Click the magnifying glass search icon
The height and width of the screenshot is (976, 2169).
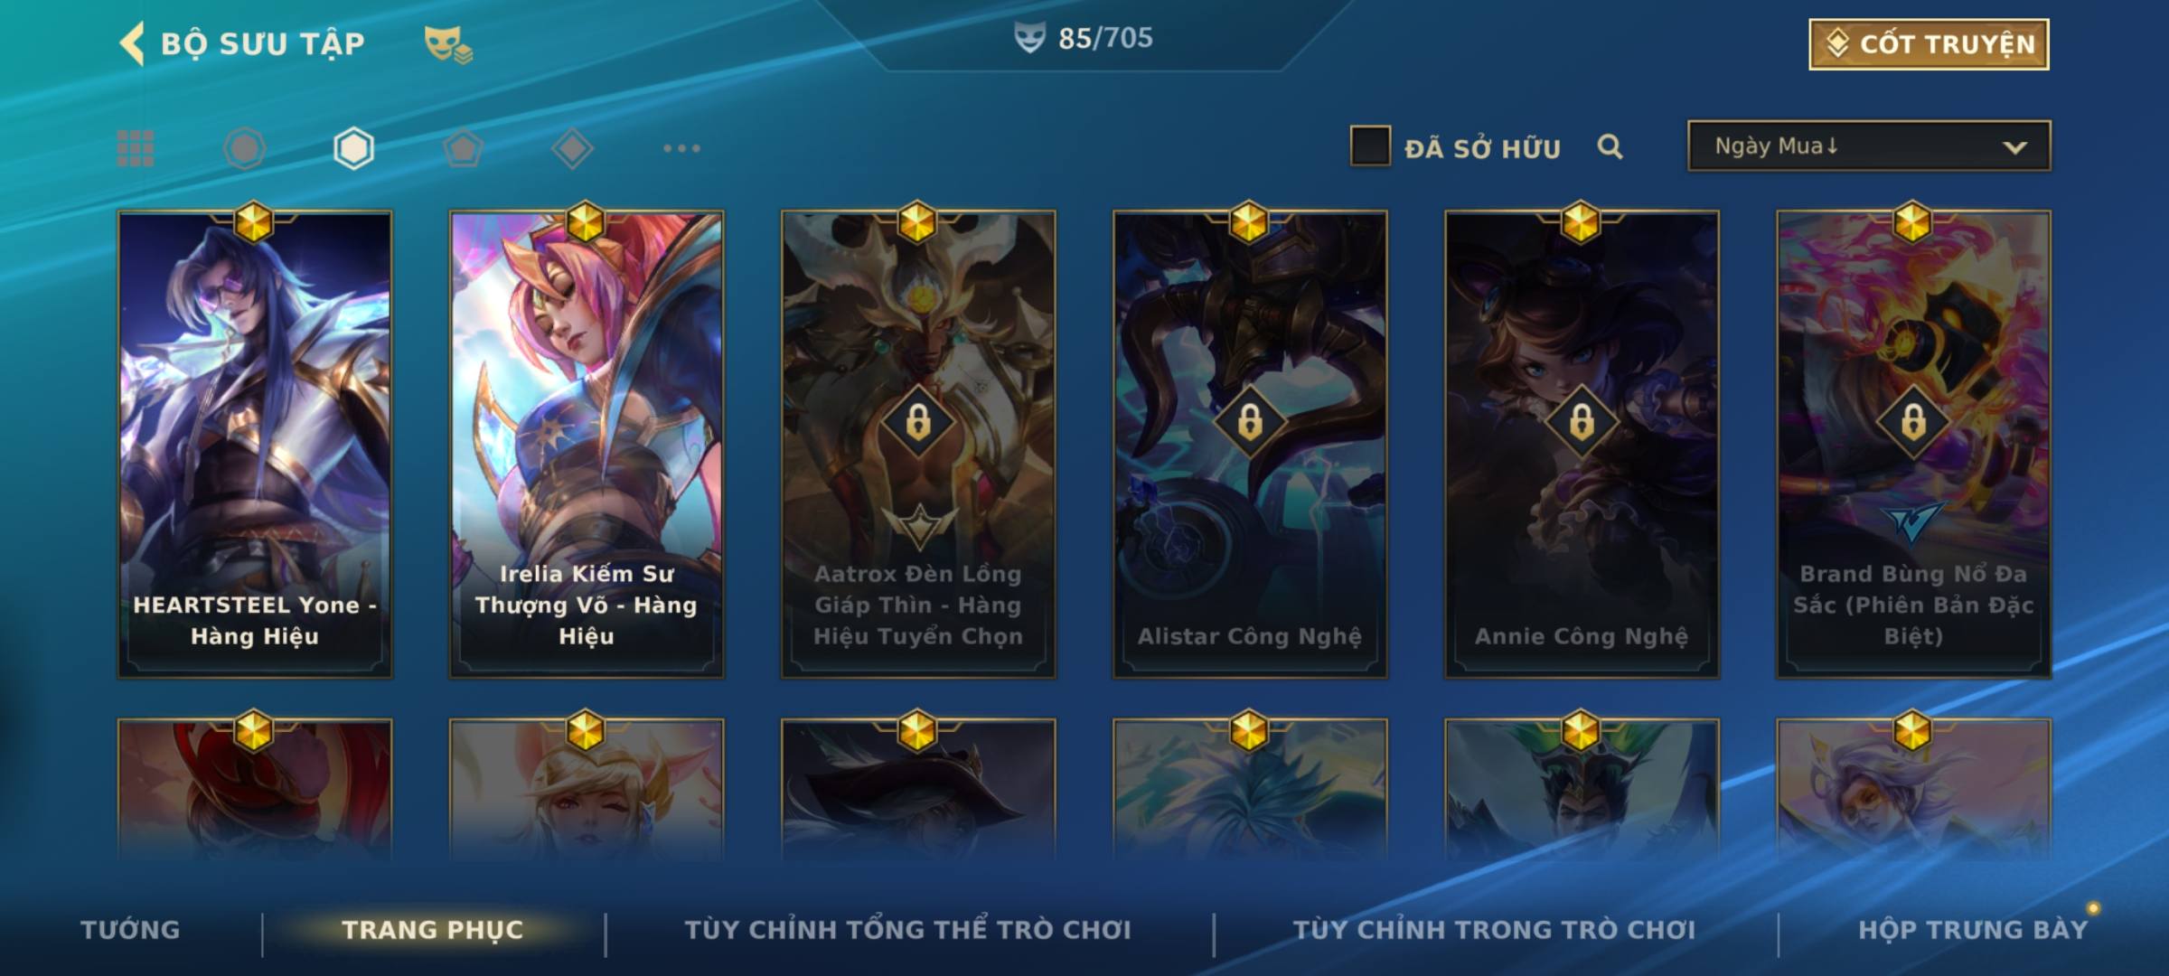(1610, 146)
